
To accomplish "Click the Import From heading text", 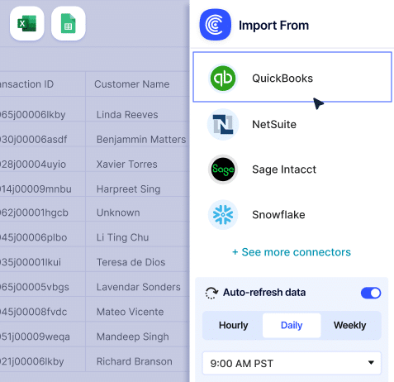I will click(273, 26).
